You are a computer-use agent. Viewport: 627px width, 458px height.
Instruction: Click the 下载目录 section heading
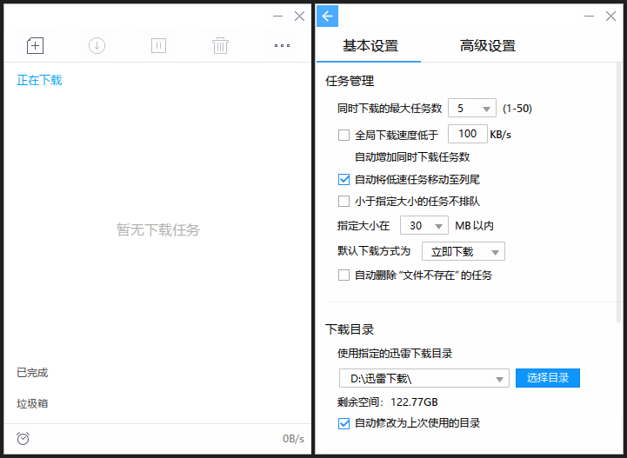pyautogui.click(x=350, y=329)
